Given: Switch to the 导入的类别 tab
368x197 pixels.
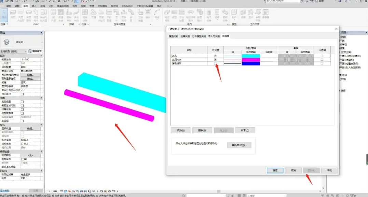Looking at the screenshot, I should click(x=214, y=36).
